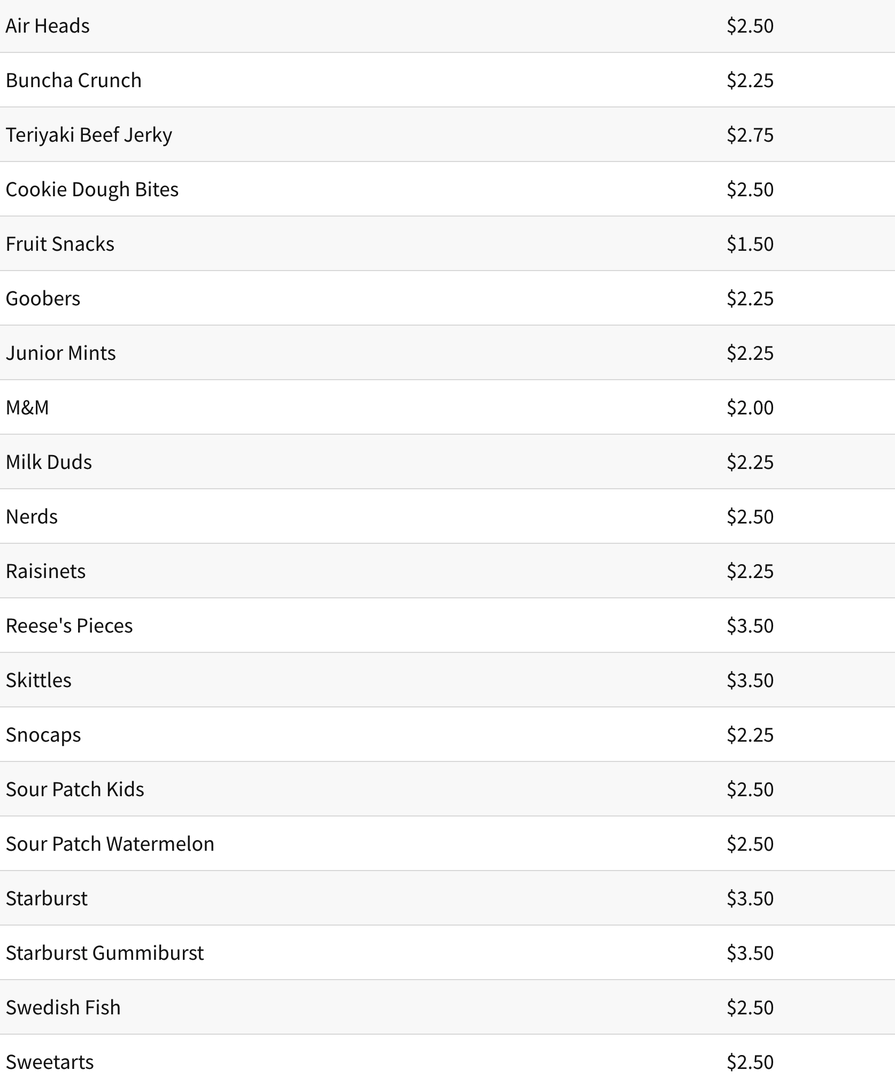Click the Cookie Dough Bites label
The image size is (895, 1078).
point(92,190)
